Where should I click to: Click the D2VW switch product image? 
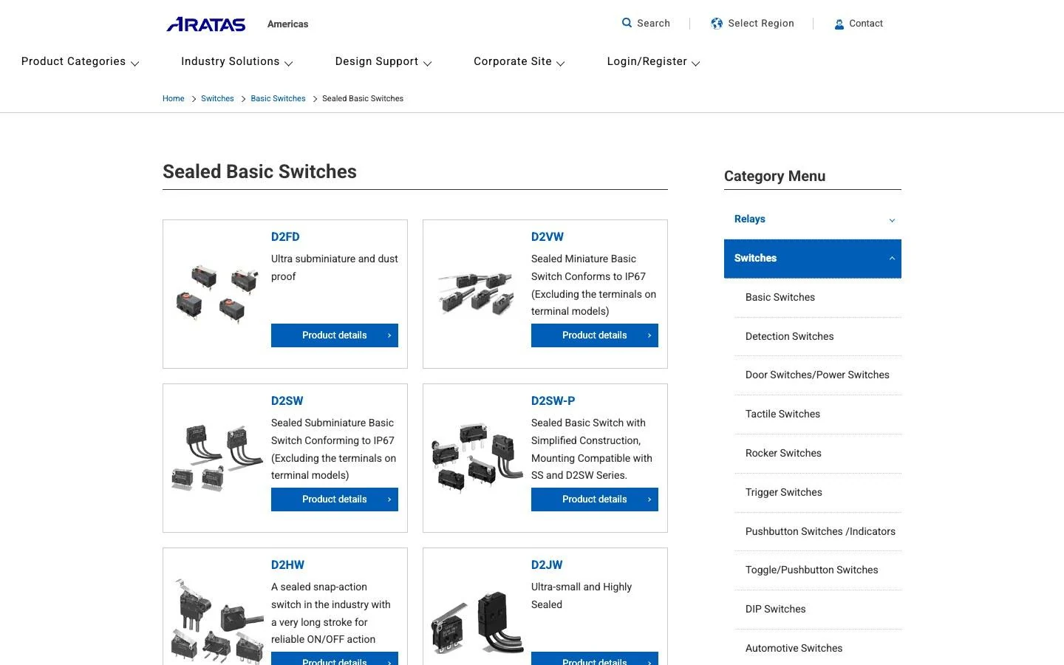(477, 293)
